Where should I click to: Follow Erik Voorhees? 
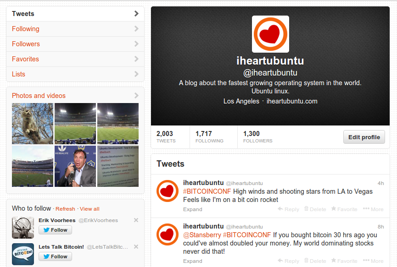[55, 230]
